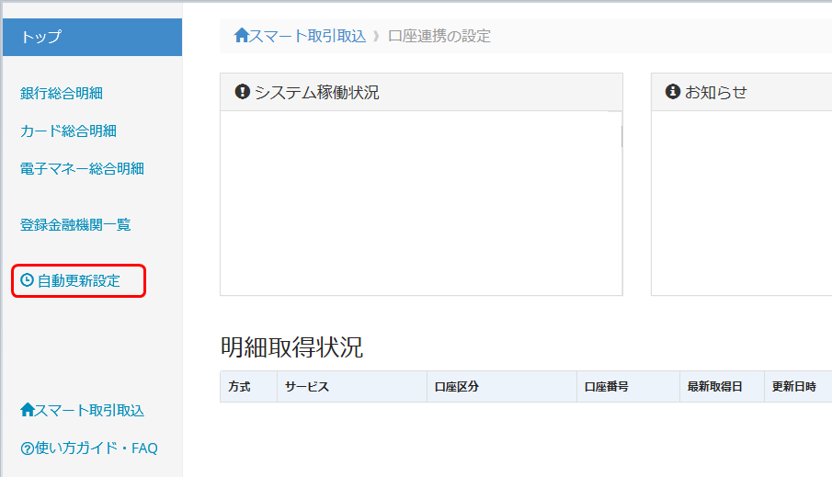Click the exclamation icon by システム稼働状況

click(243, 92)
